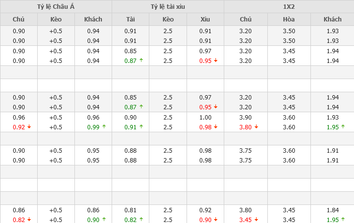Select the 3.90 home odds value
The image size is (354, 223).
[245, 117]
